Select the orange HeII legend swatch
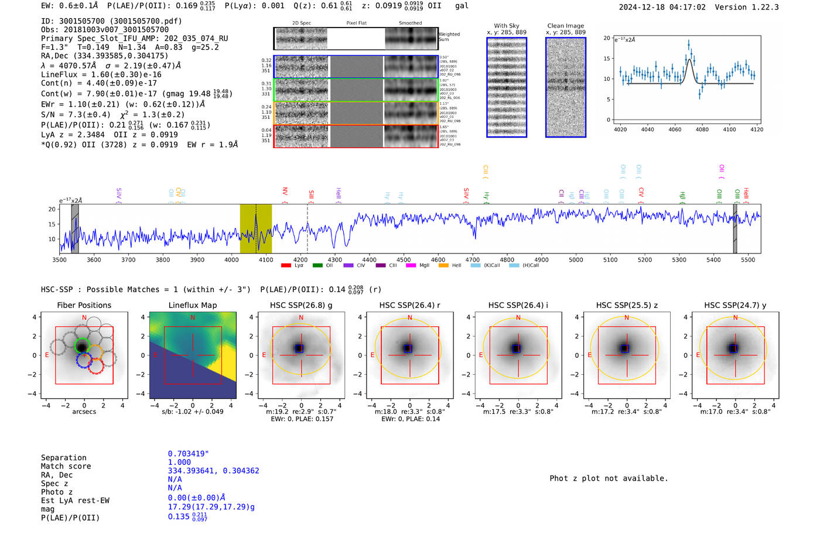Screen dimensions: 820x558 click(x=443, y=265)
